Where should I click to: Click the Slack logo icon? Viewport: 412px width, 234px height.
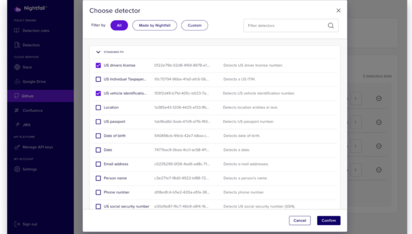[17, 67]
